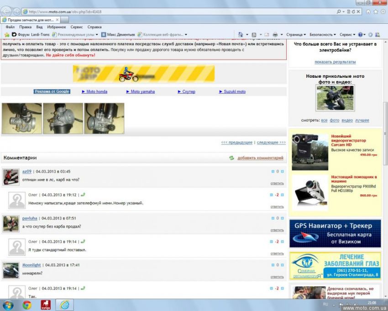This screenshot has width=388, height=311.
Task: Launch Chrome from the taskbar
Action: point(27,305)
